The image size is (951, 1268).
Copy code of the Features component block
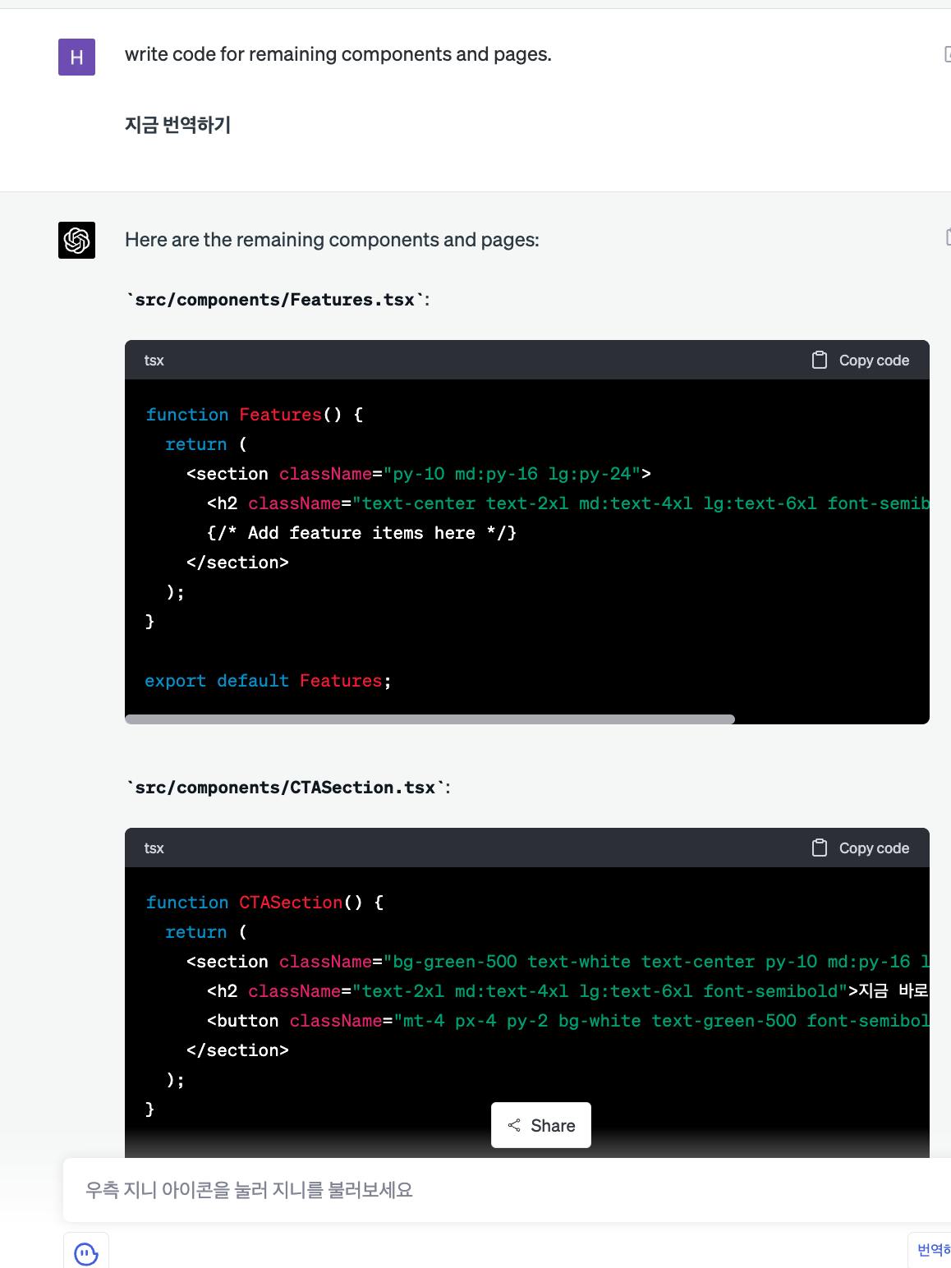[860, 360]
